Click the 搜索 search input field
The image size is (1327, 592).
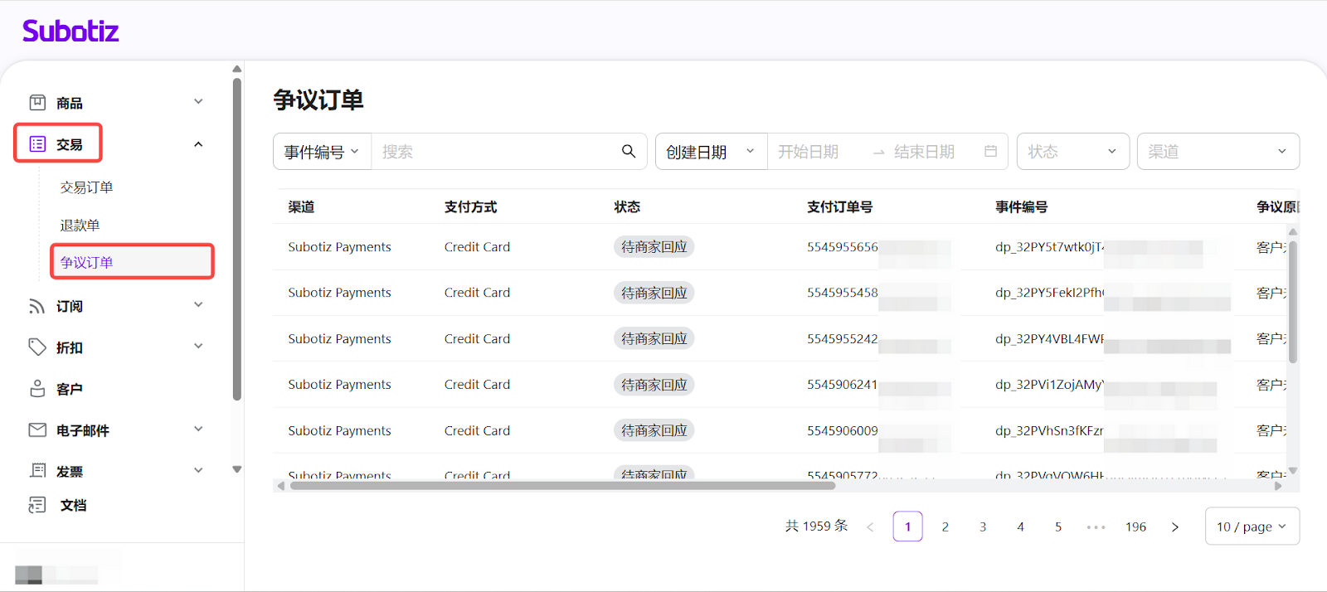pyautogui.click(x=493, y=152)
